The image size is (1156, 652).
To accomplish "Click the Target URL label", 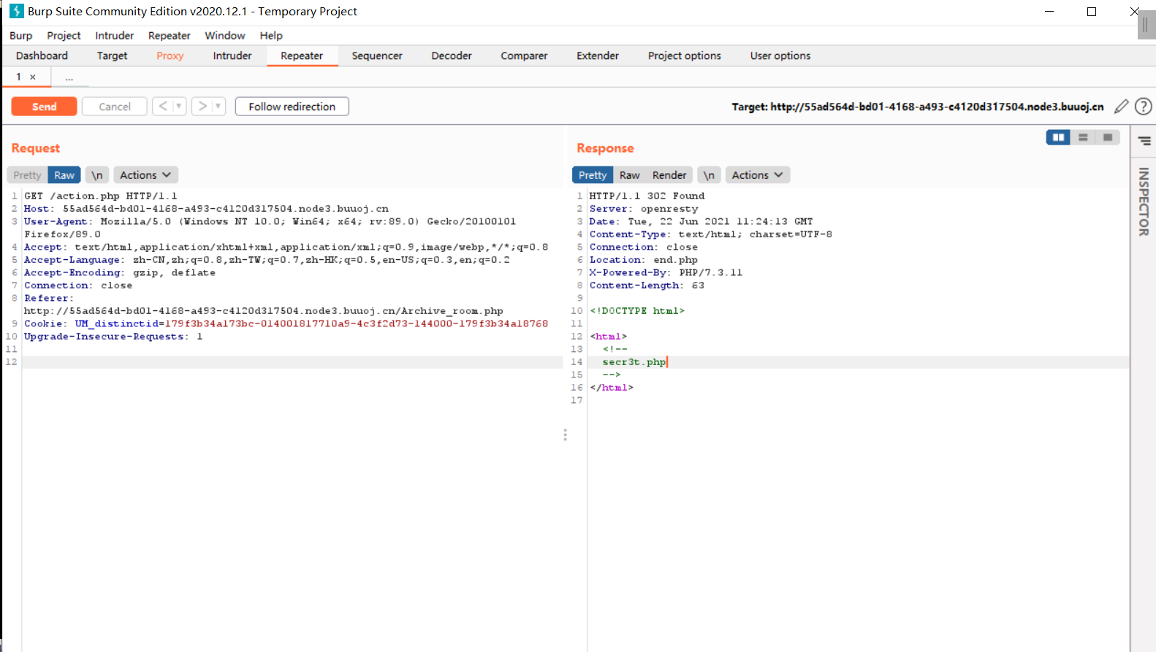I will pos(918,107).
